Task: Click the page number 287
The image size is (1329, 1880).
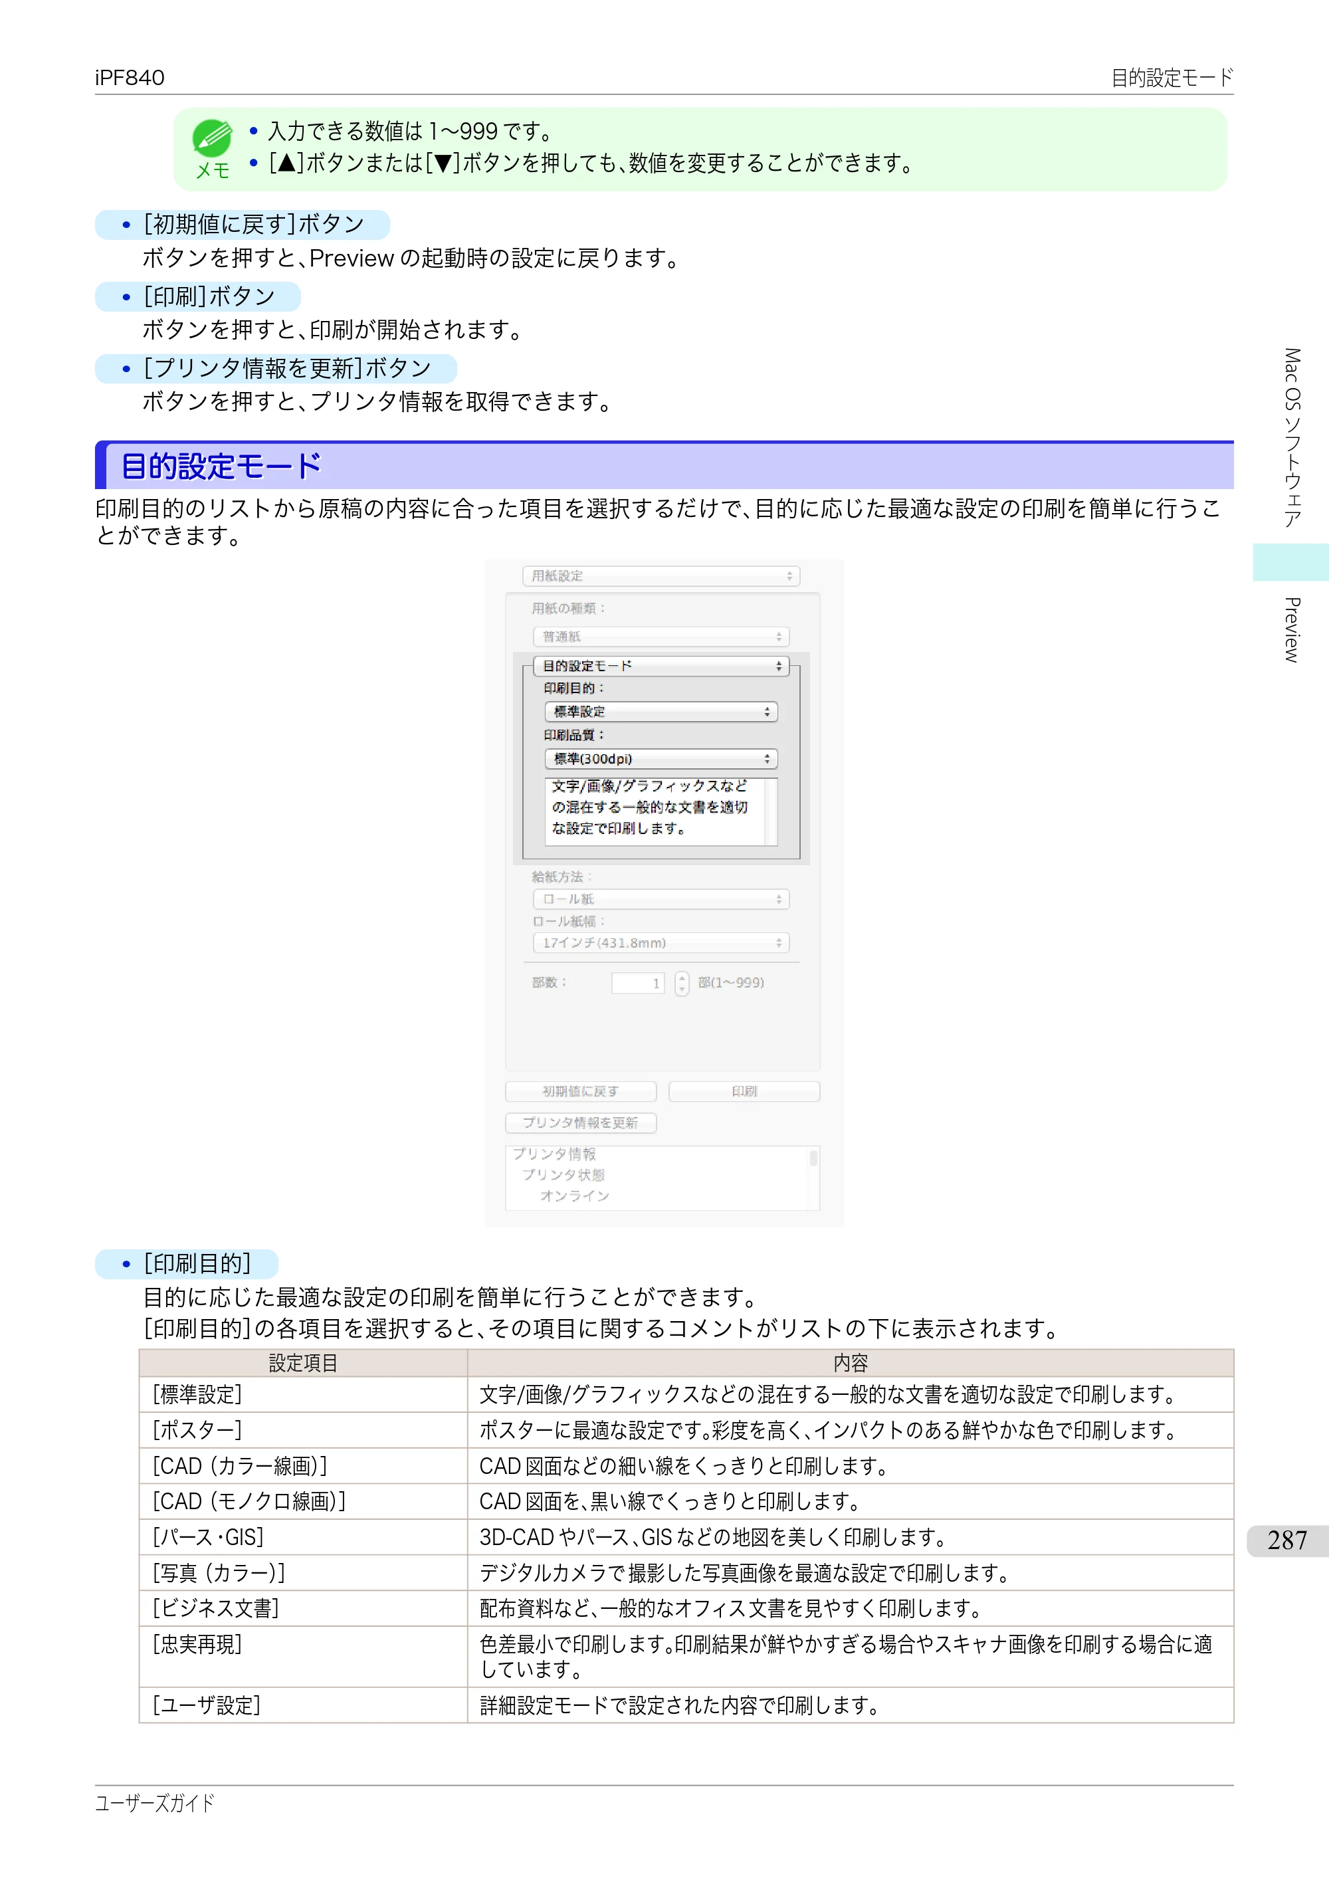Action: pos(1286,1540)
